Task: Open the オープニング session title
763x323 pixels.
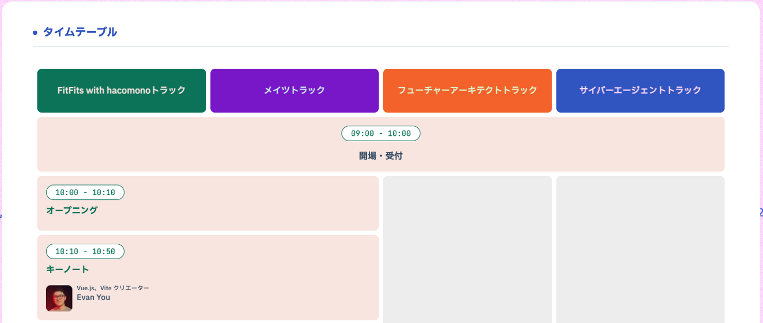Action: click(72, 210)
